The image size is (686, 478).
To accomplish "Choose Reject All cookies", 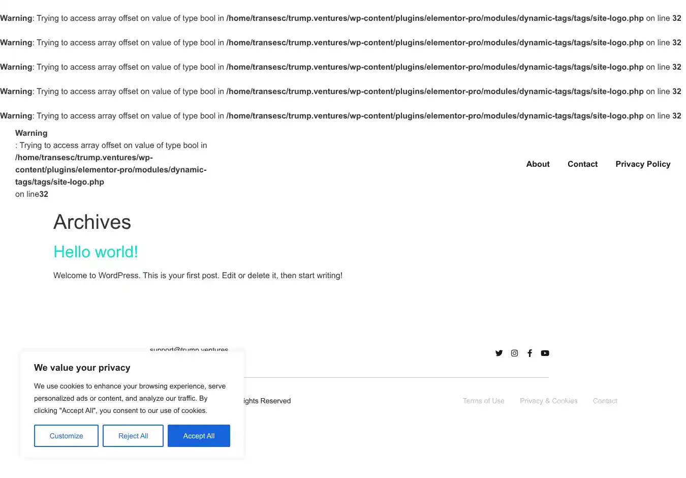I will pos(133,436).
